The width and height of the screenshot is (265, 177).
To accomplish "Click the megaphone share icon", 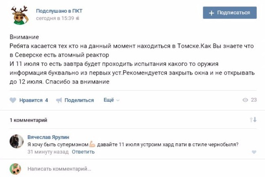I will pos(59,100).
